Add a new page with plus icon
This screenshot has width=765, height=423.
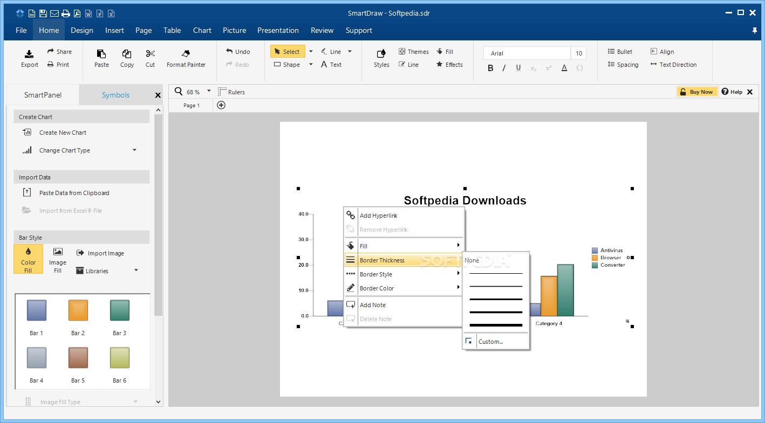click(x=221, y=105)
